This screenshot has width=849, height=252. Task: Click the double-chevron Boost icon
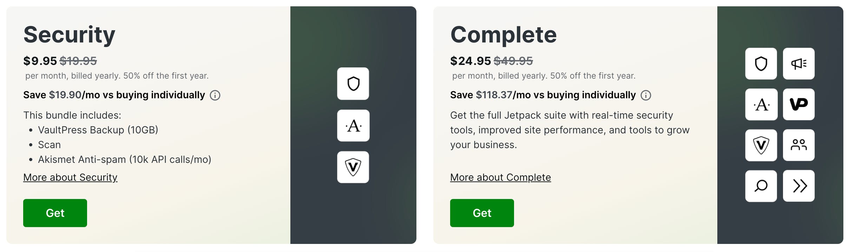(798, 186)
